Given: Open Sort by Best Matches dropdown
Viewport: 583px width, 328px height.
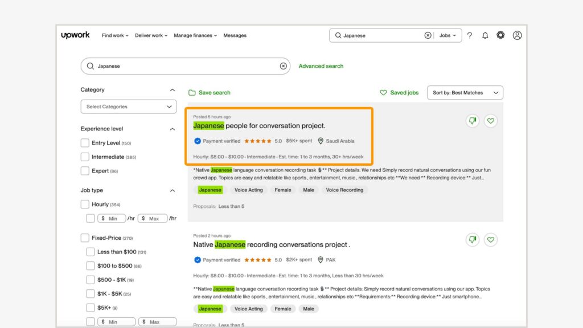Looking at the screenshot, I should pos(465,93).
